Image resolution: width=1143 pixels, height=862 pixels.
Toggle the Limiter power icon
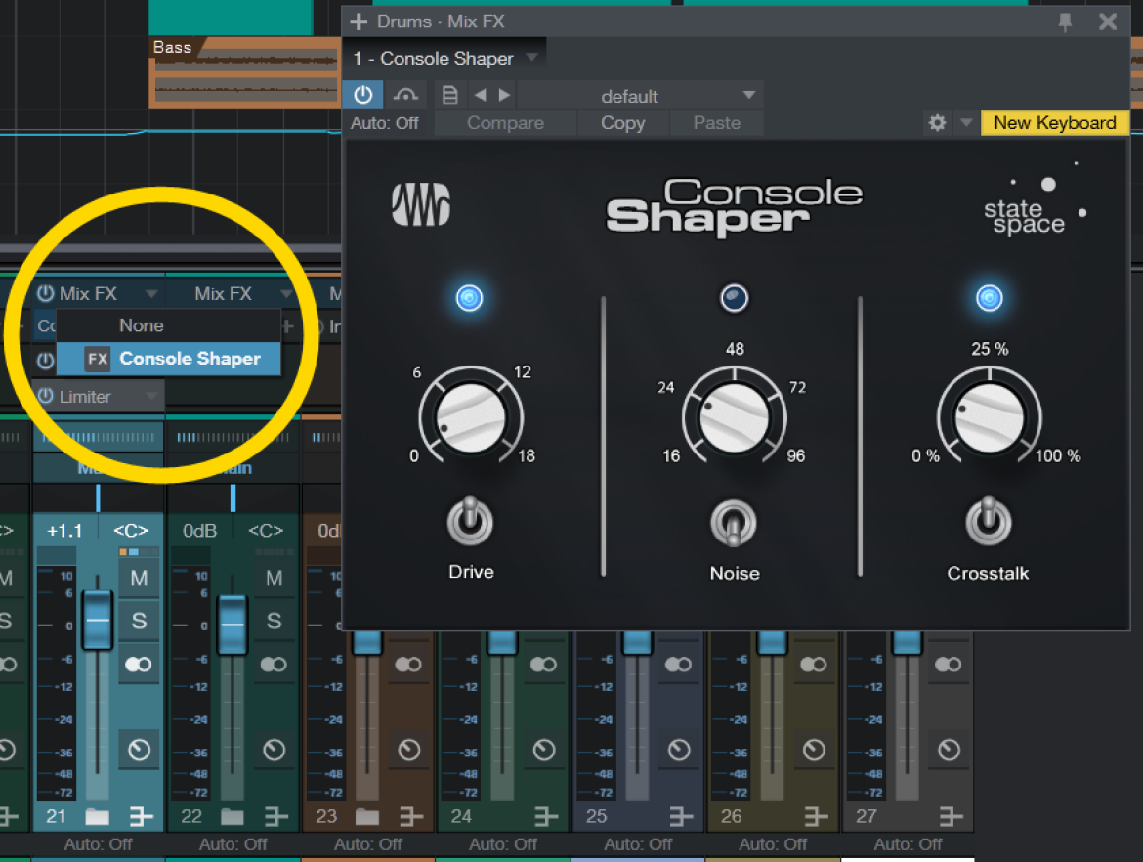pos(46,396)
